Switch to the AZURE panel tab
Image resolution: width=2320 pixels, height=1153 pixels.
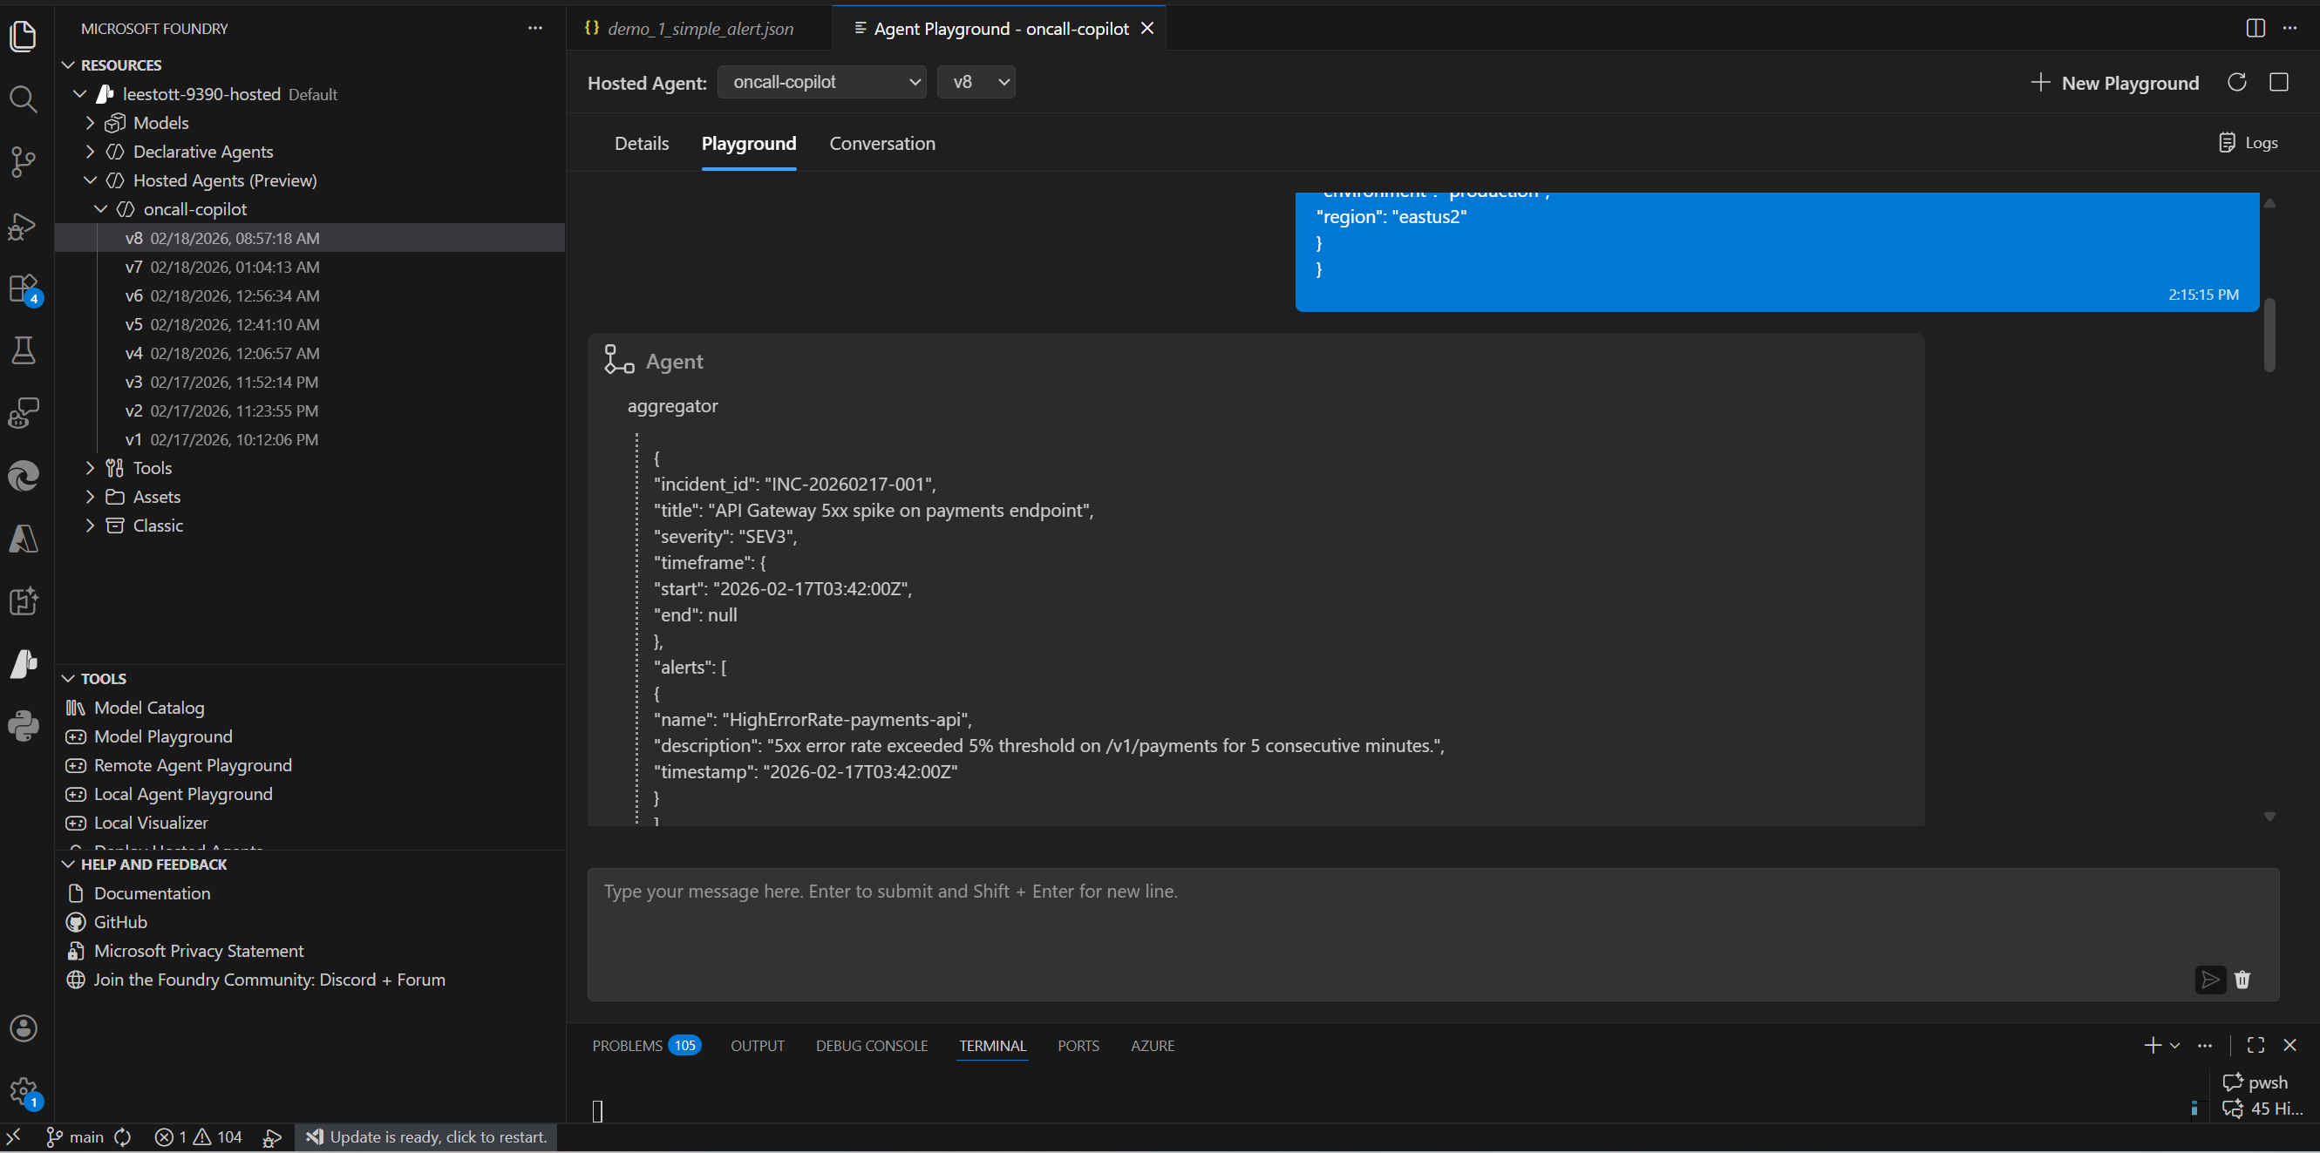(x=1153, y=1046)
